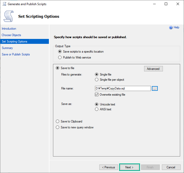The image size is (184, 173).
Task: Jump to the Summary step
Action: coord(7,48)
